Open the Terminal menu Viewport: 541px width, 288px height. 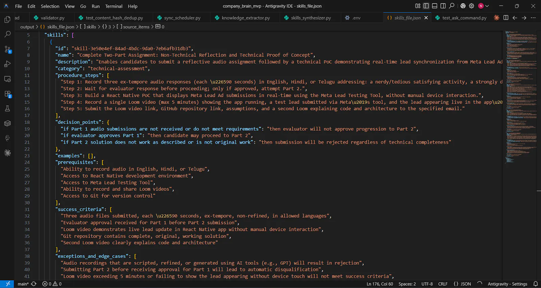114,6
